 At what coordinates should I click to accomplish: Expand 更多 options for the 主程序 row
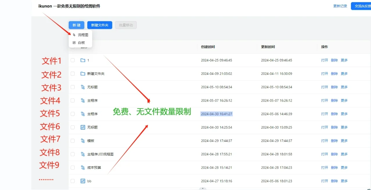(344, 100)
